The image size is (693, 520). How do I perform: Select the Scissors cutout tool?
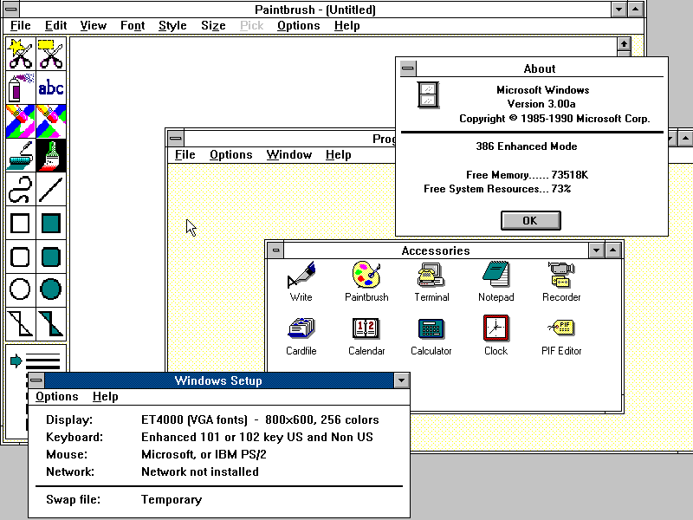19,56
